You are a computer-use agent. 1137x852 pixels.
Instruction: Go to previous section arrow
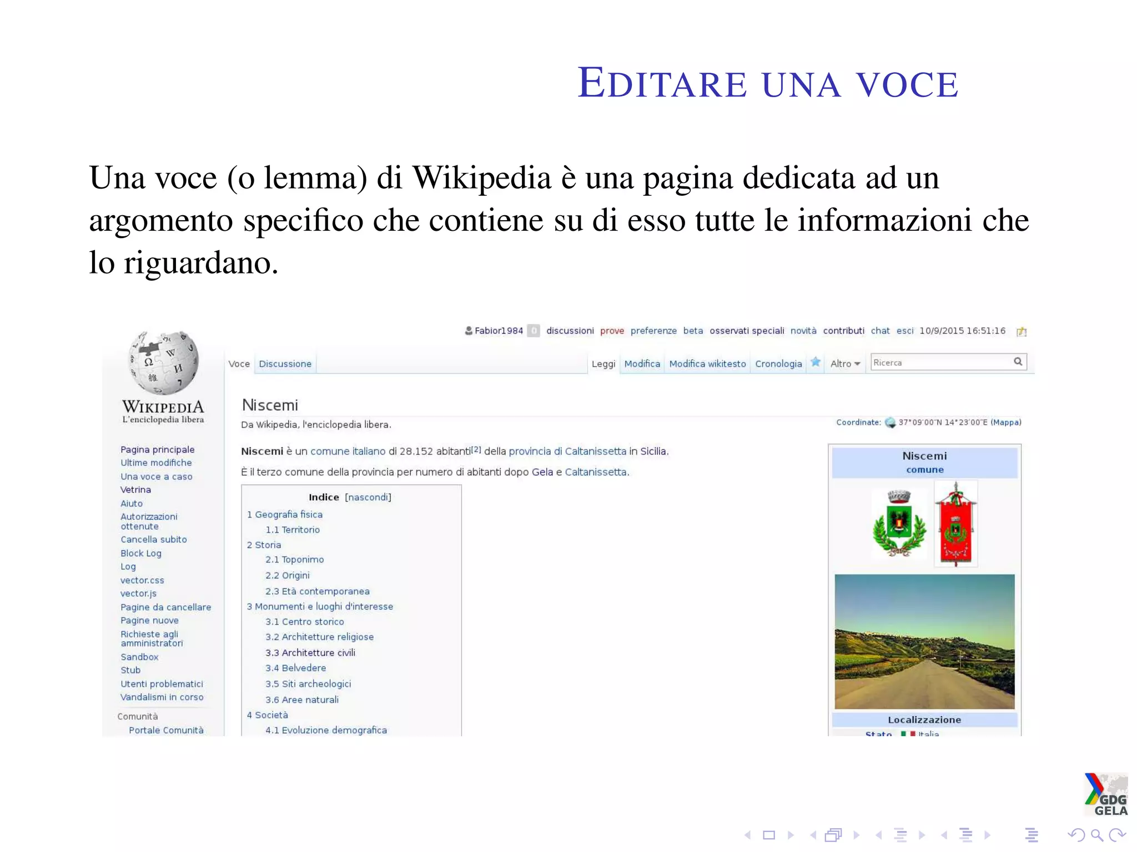pyautogui.click(x=944, y=835)
